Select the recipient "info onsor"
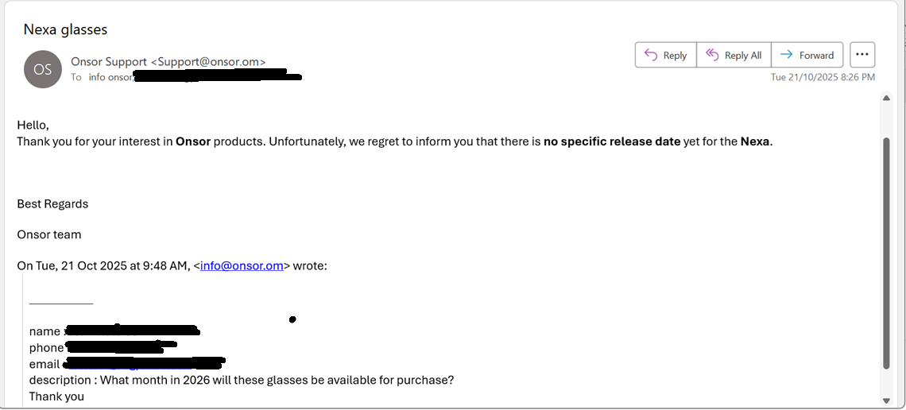The image size is (906, 410). coord(110,77)
